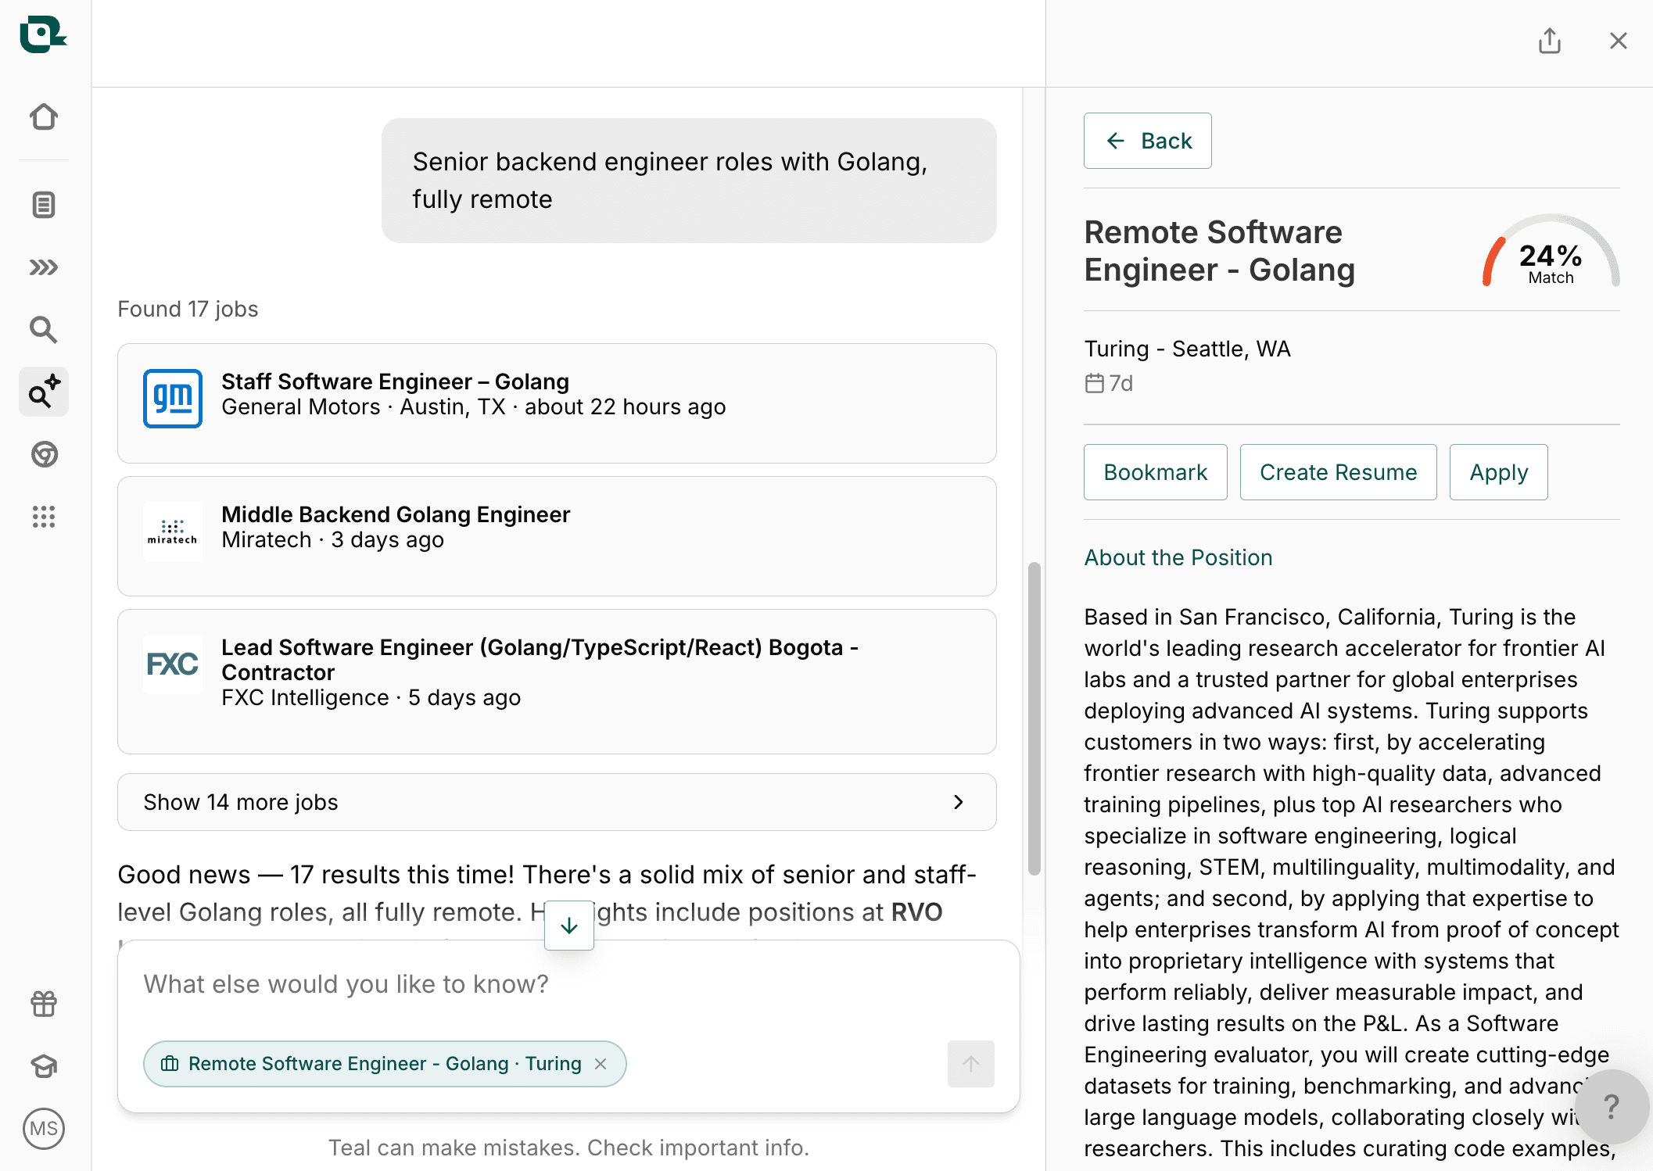The image size is (1653, 1171).
Task: Click the send message arrow button
Action: point(971,1064)
